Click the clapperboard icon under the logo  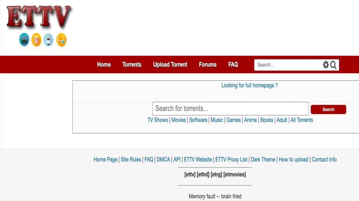point(24,39)
